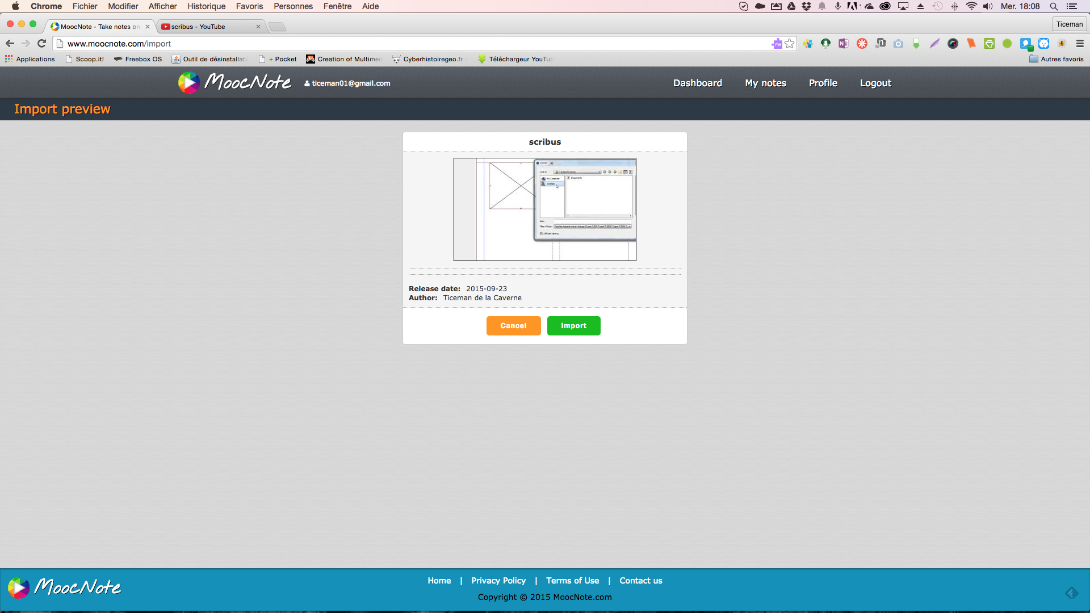This screenshot has width=1090, height=613.
Task: Open the OneNote clipper extension
Action: (844, 44)
